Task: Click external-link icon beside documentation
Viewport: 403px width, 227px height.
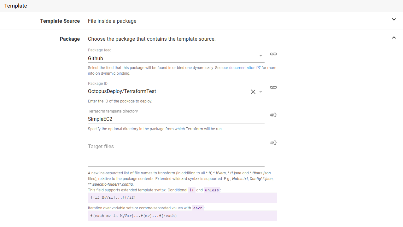Action: pyautogui.click(x=259, y=67)
